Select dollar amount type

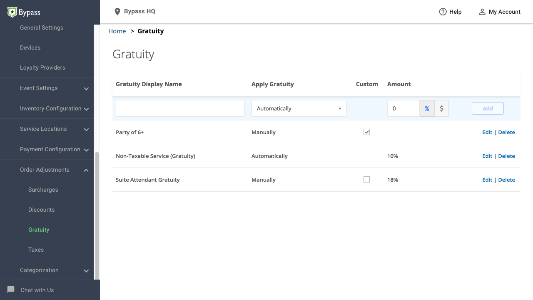(441, 108)
